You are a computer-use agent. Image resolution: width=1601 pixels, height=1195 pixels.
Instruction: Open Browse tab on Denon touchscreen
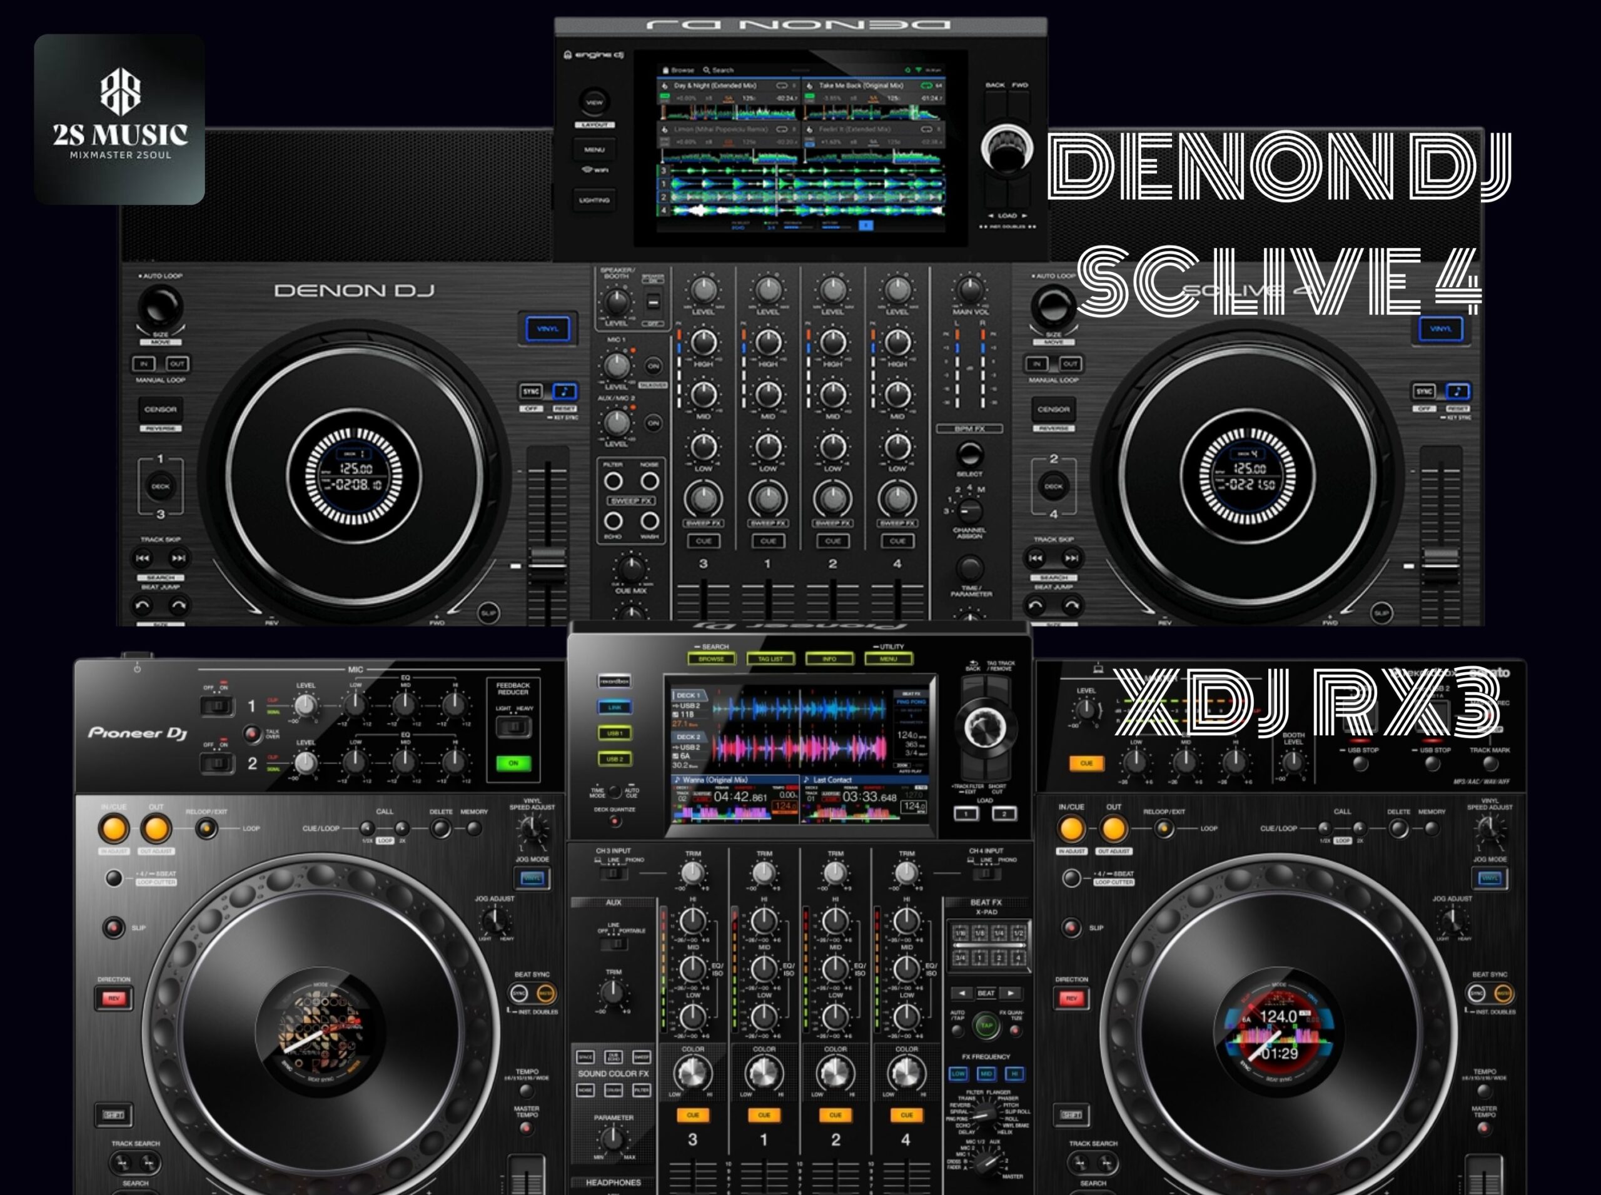(679, 70)
